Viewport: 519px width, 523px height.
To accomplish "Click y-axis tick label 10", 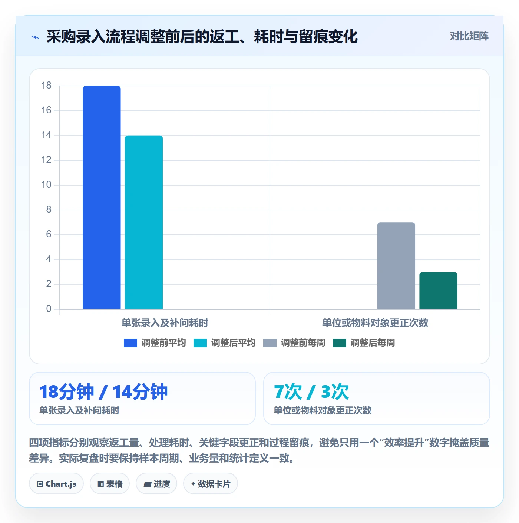I will [x=46, y=185].
